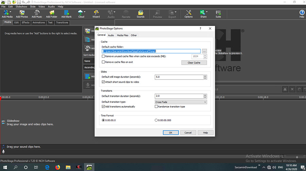The width and height of the screenshot is (306, 171).
Task: Switch to the Audio options tab
Action: [x=111, y=35]
